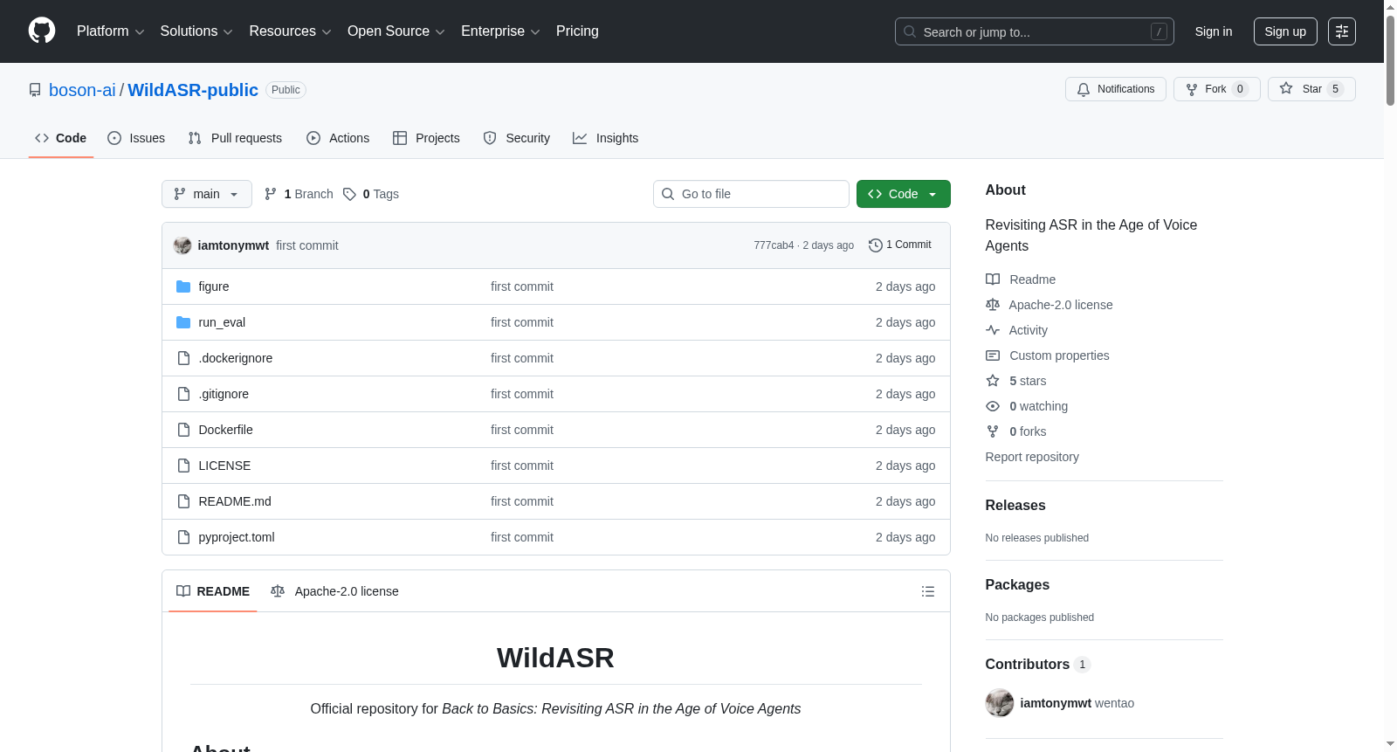Image resolution: width=1397 pixels, height=752 pixels.
Task: Focus the Search or jump to field
Action: point(1035,31)
